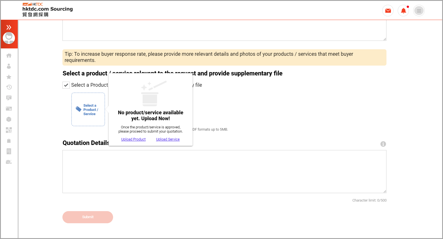Click the 'No product/service available yet' heading
443x239 pixels.
(150, 115)
